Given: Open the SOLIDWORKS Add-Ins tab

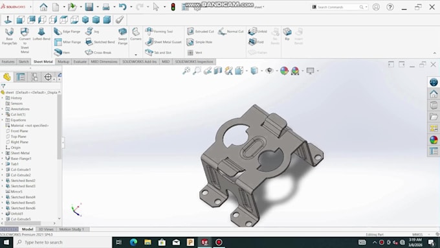Looking at the screenshot, I should click(139, 62).
